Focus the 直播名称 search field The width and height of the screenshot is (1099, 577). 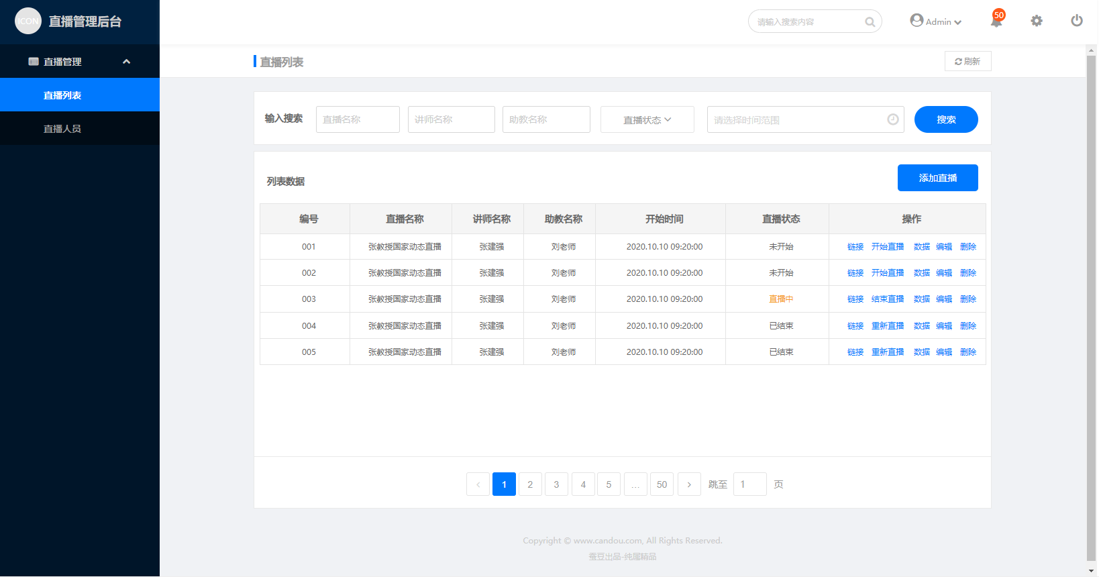click(358, 119)
